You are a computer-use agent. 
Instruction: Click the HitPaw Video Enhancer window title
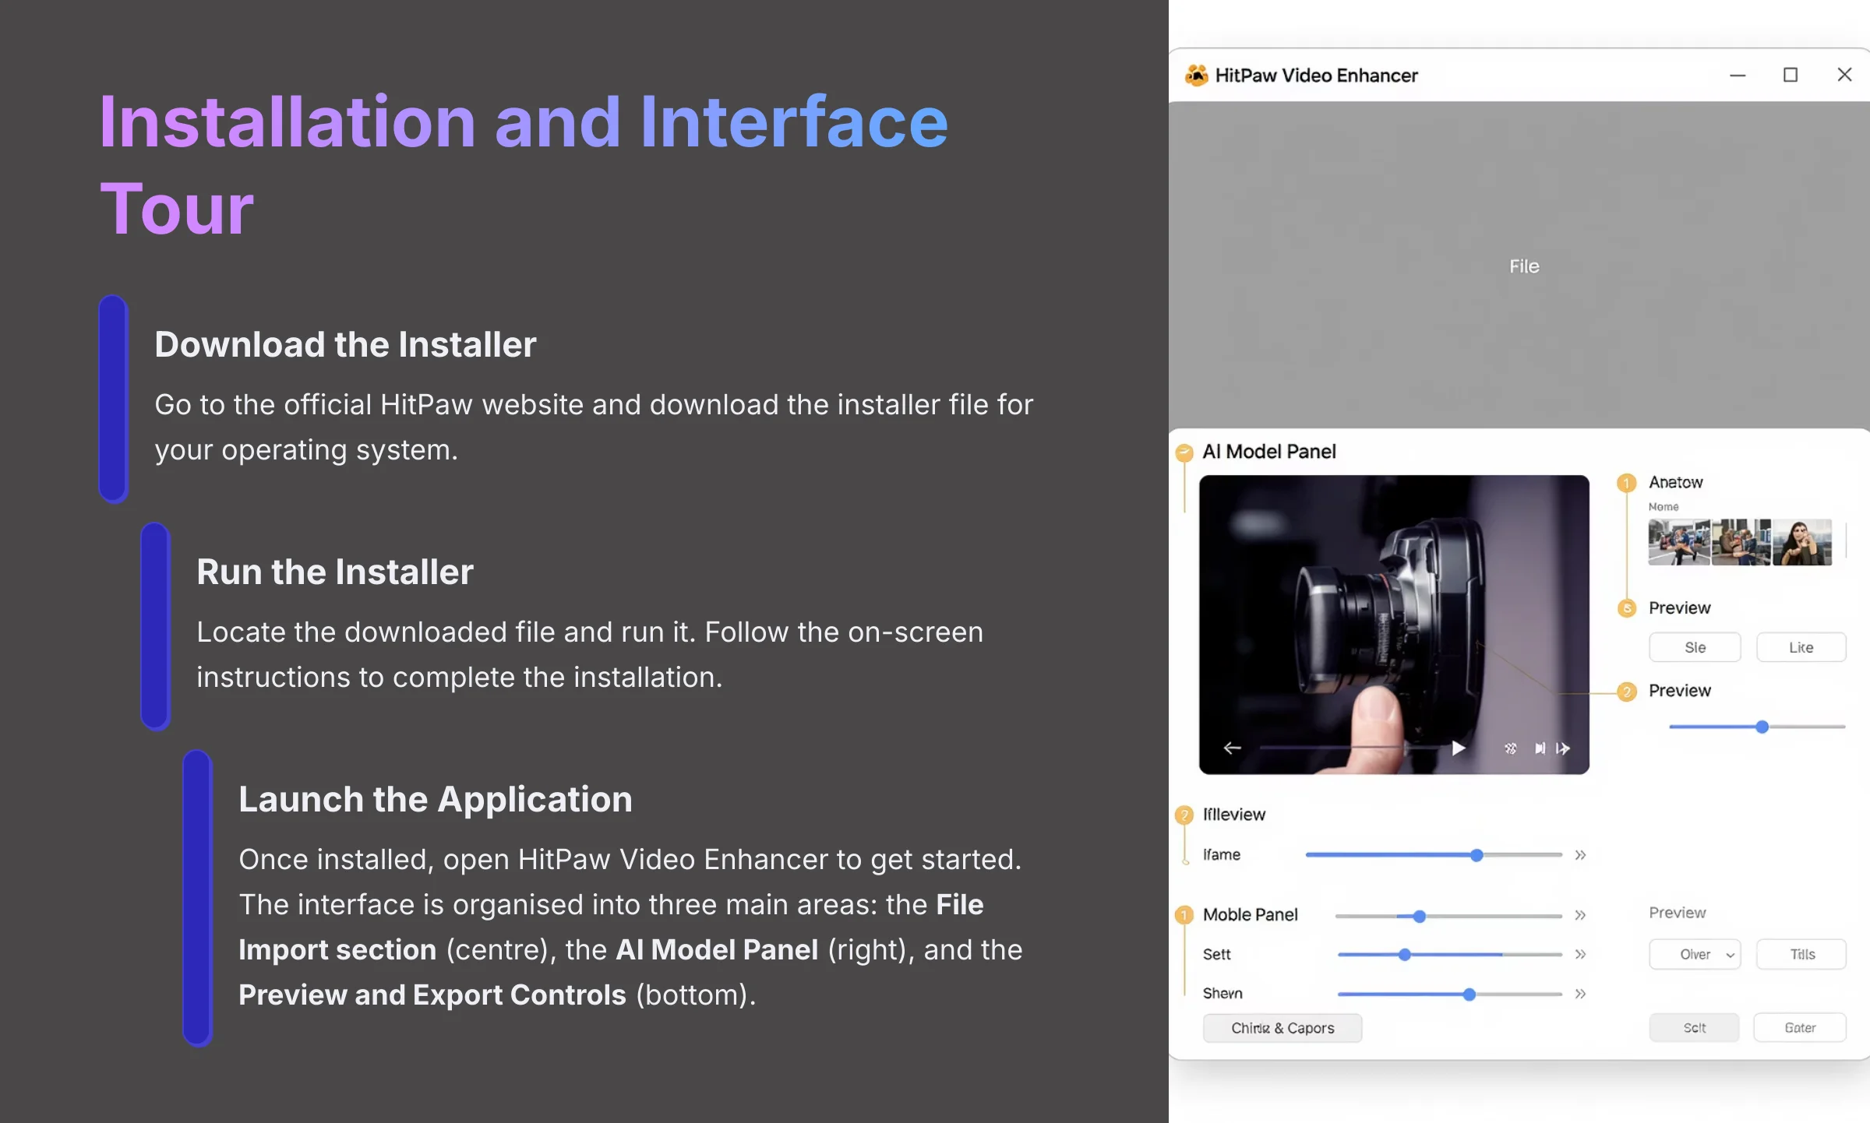coord(1316,76)
